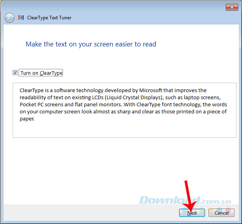Viewport: 242px width, 224px height.
Task: Click the Next button
Action: [x=192, y=213]
